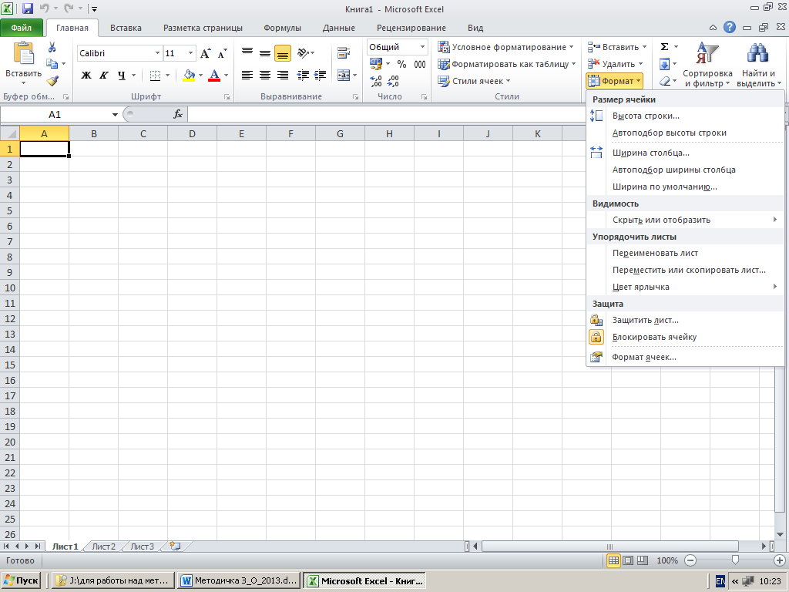Toggle align text right
Image resolution: width=789 pixels, height=592 pixels.
(x=283, y=76)
